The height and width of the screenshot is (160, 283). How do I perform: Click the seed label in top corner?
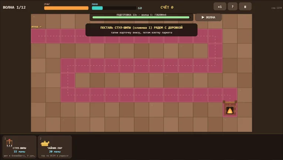point(276,8)
